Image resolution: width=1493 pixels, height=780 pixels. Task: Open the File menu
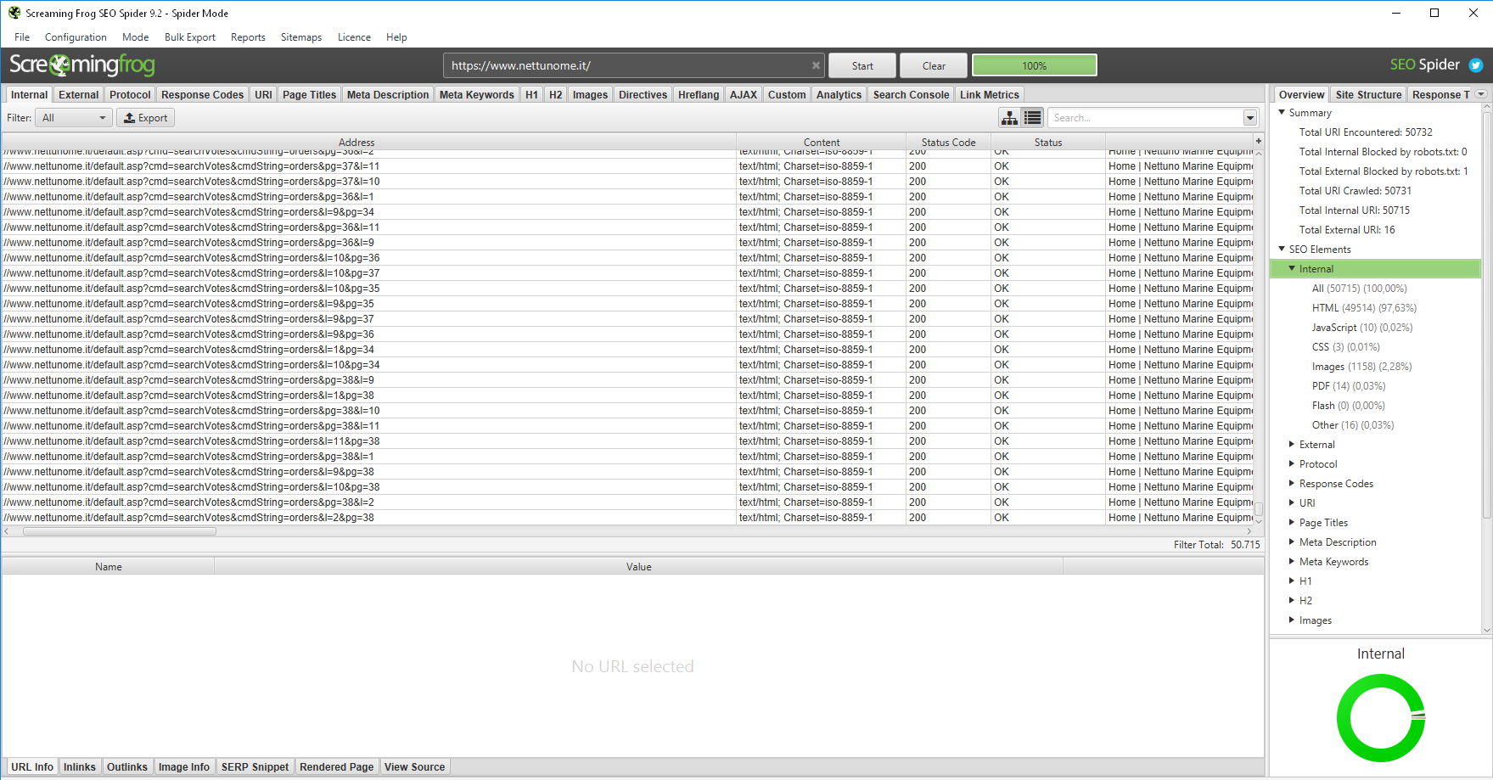point(22,37)
